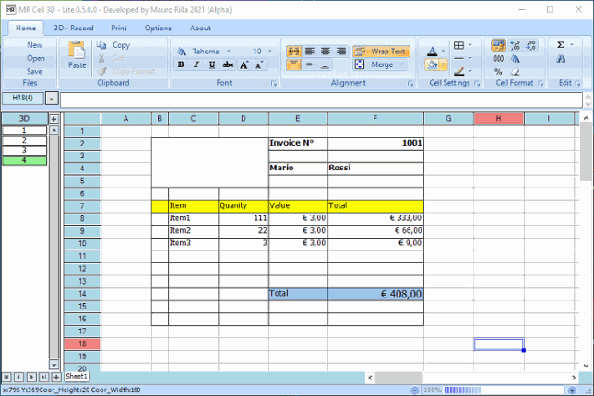Select 3D layer 4 highlighted green
The image size is (594, 396).
(x=24, y=160)
